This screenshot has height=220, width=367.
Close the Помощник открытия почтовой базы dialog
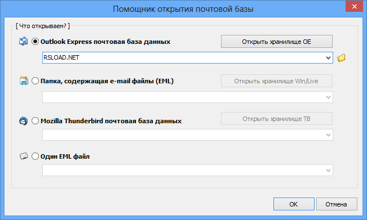tap(355, 7)
